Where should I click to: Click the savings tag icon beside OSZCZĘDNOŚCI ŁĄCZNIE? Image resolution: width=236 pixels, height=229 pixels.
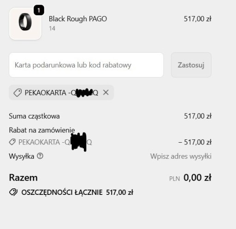(x=13, y=192)
